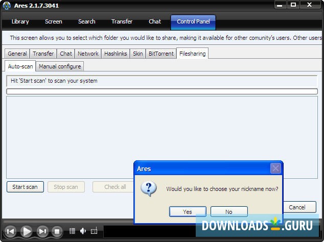
Task: Skip to previous track in player
Action: coord(10,231)
